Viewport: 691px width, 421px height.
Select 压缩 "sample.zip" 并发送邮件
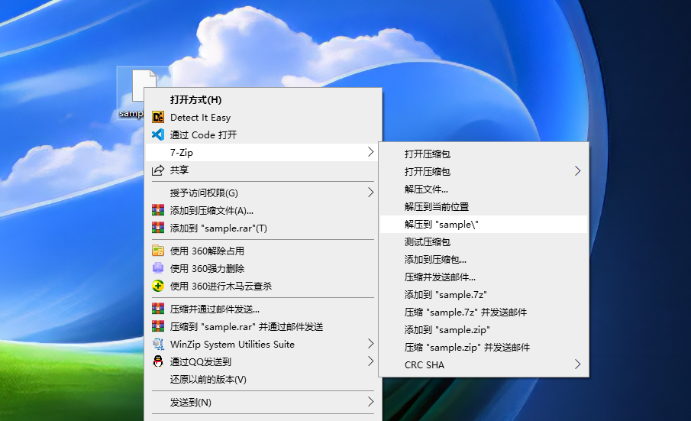tap(483, 348)
